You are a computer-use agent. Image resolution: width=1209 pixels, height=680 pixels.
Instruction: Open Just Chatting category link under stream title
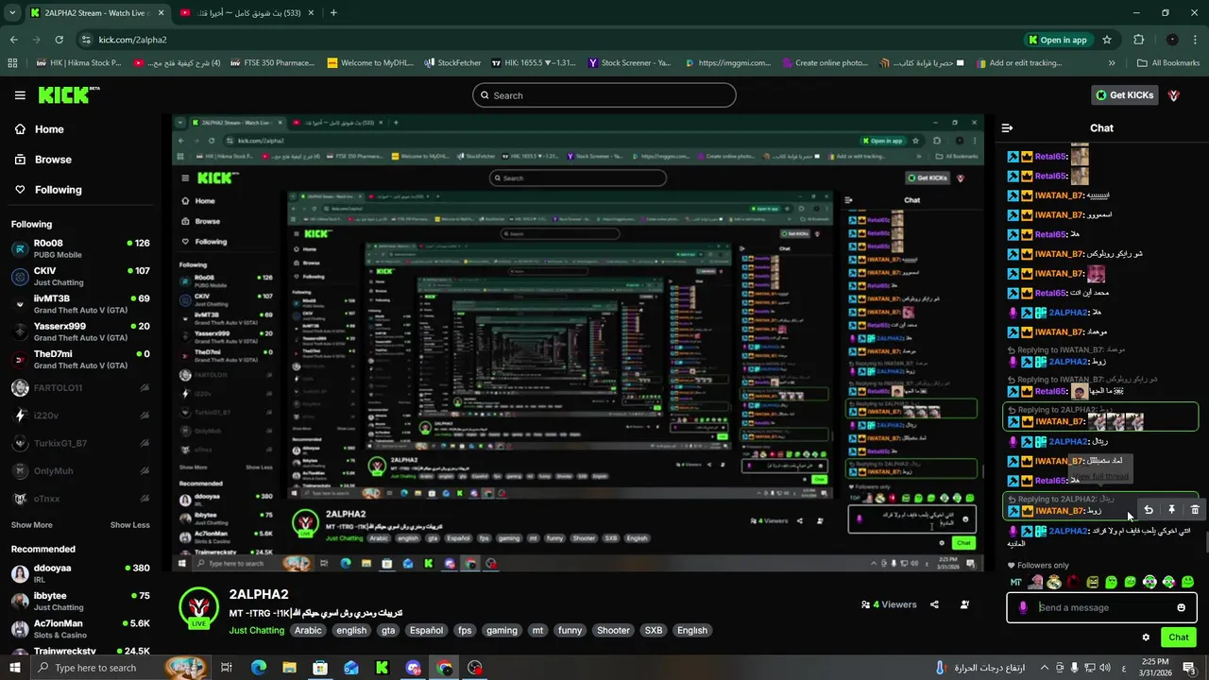tap(256, 631)
